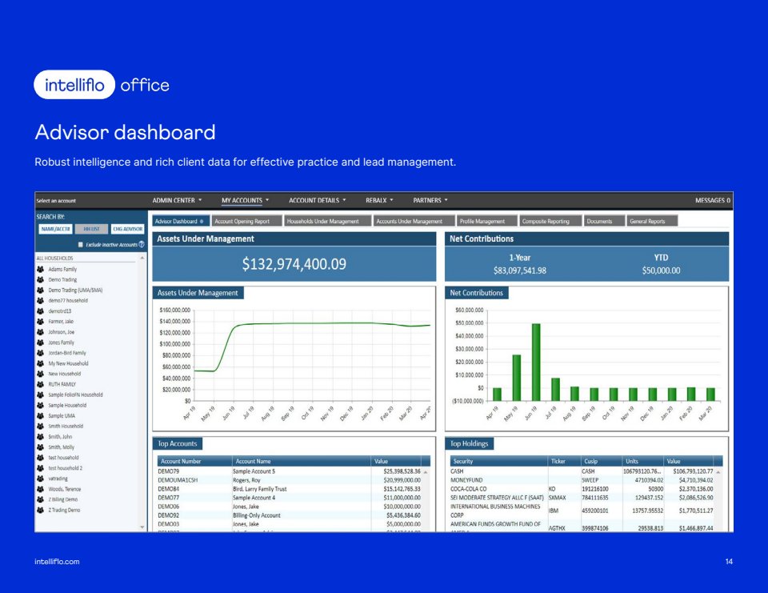Toggle Exclude Inactive Accounts checkbox

80,244
